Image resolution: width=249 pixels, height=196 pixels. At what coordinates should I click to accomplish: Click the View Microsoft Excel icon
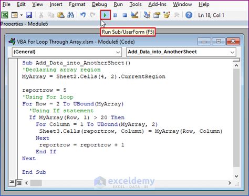(x=5, y=15)
